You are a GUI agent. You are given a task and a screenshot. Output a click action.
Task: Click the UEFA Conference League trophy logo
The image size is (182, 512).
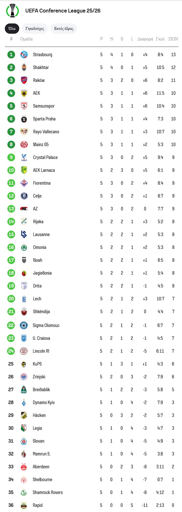click(x=13, y=11)
